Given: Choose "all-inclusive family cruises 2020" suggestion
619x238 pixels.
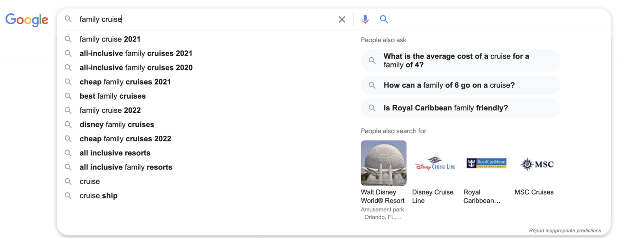Looking at the screenshot, I should [136, 68].
